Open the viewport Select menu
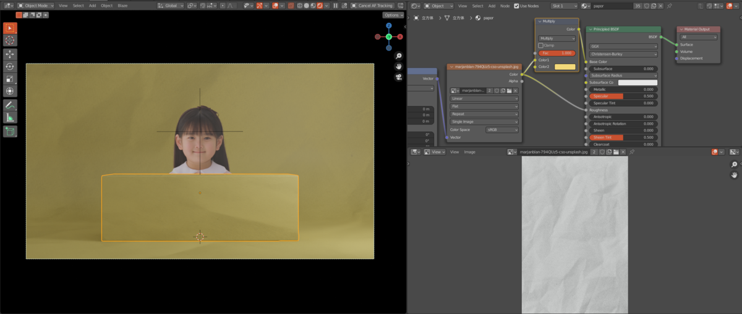Viewport: 742px width, 314px height. tap(79, 6)
